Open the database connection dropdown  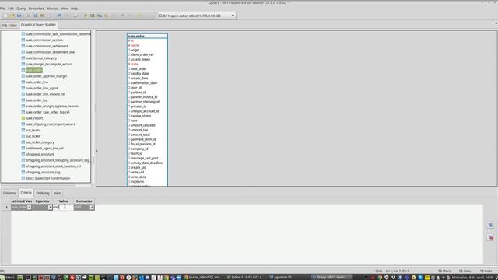point(233,16)
